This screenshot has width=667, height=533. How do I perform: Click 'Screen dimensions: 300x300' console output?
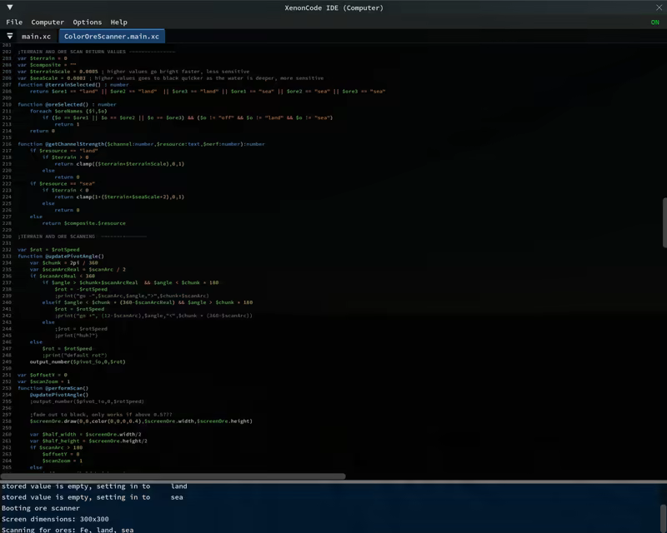tap(55, 519)
